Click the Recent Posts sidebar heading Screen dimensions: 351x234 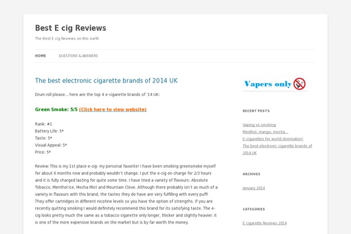pos(256,111)
